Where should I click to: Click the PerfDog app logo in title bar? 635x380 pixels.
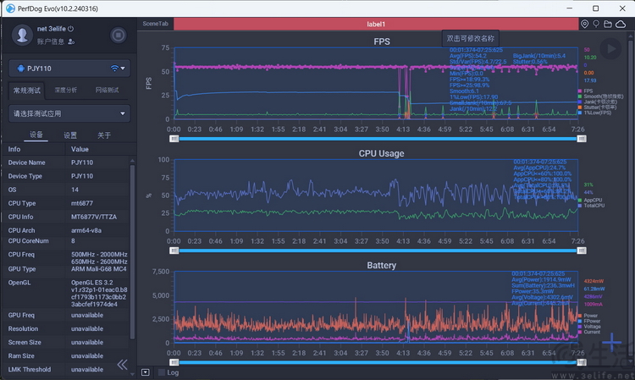(10, 8)
